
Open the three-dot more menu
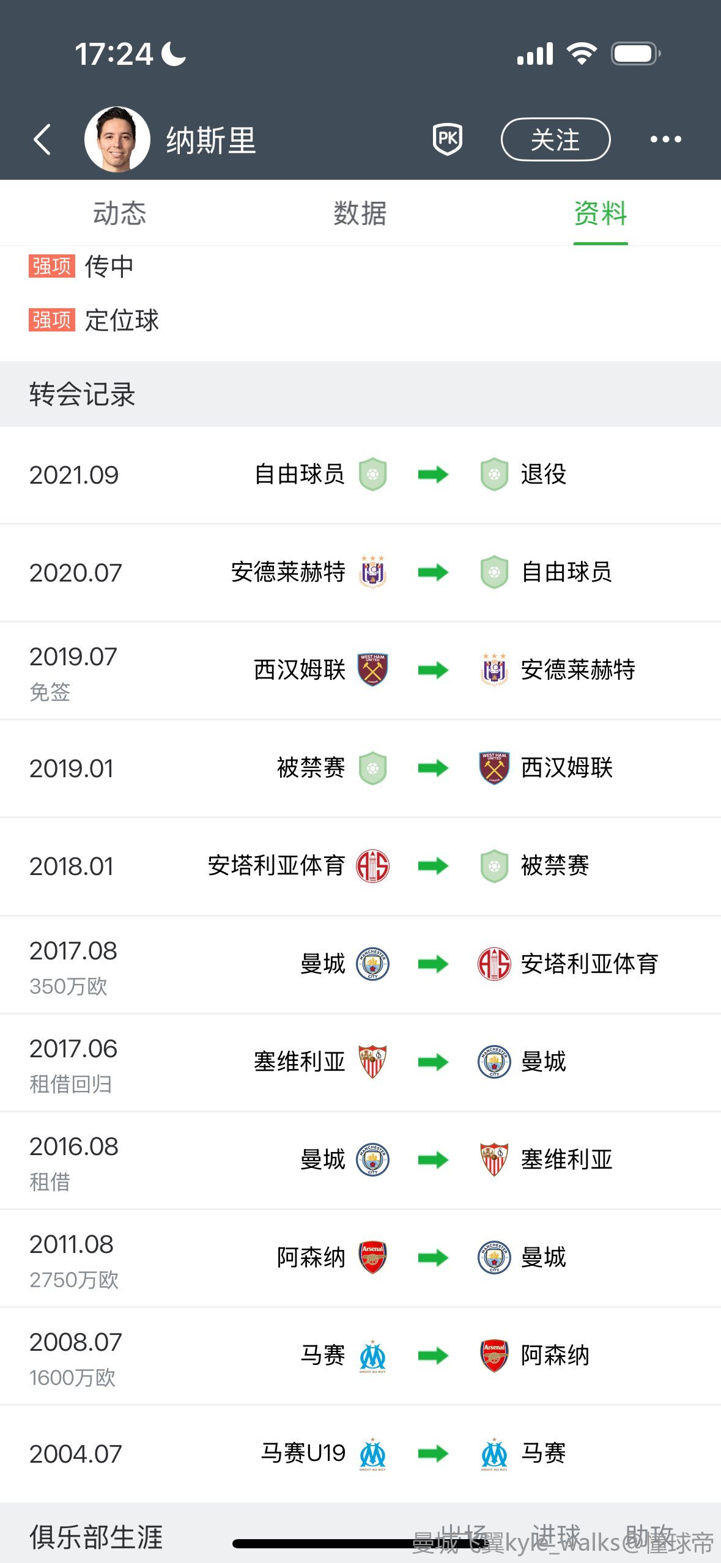tap(665, 139)
